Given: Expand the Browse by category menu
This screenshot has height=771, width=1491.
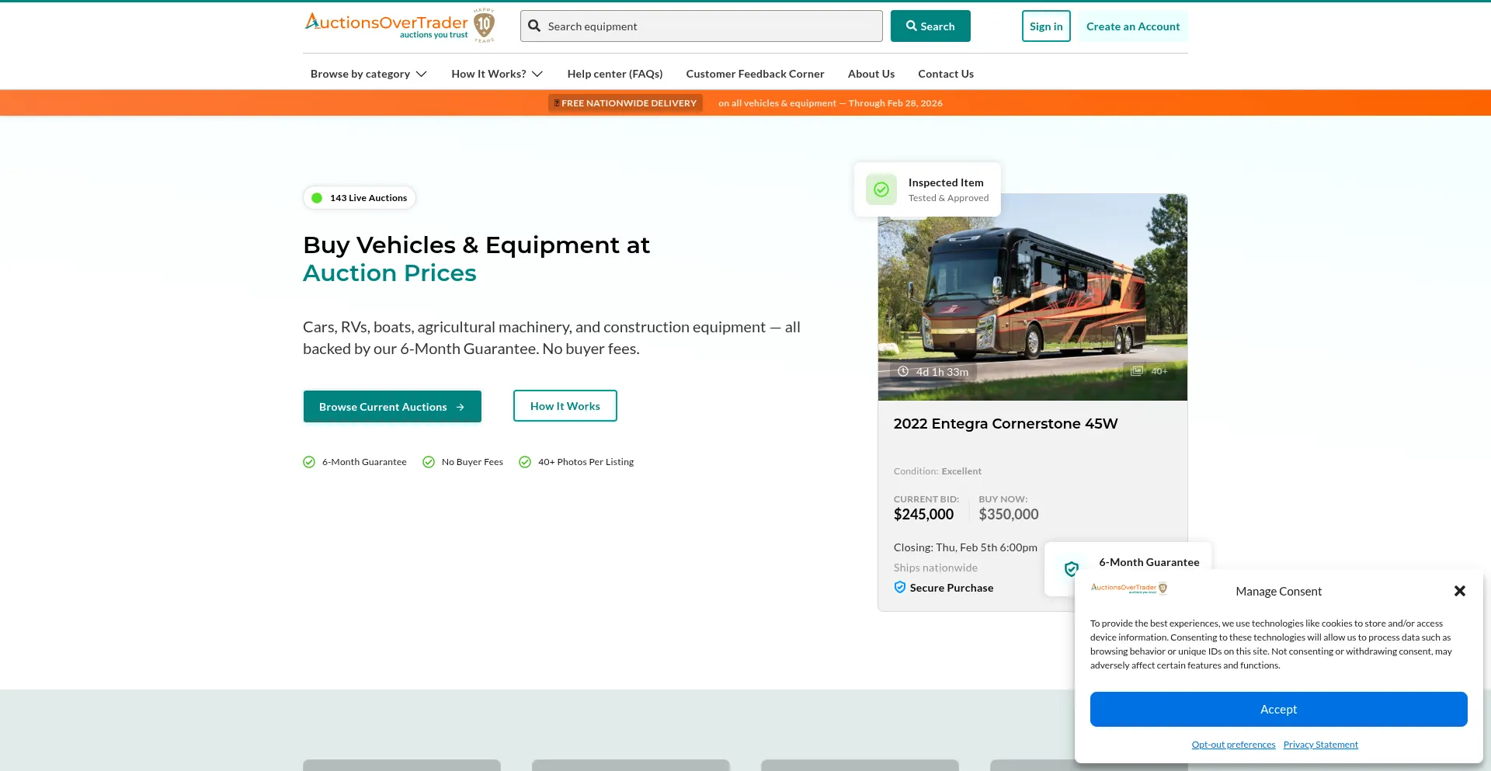Looking at the screenshot, I should pos(369,74).
